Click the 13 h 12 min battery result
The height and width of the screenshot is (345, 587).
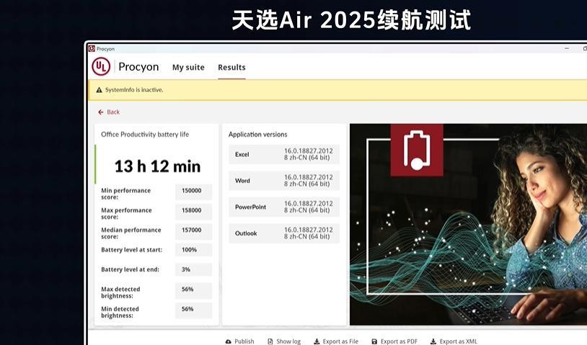point(157,166)
